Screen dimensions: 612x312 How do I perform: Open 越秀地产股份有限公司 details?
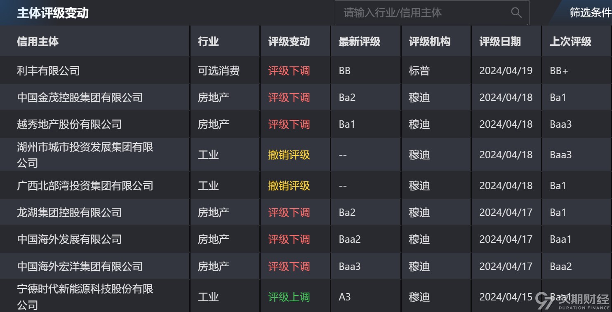(69, 124)
